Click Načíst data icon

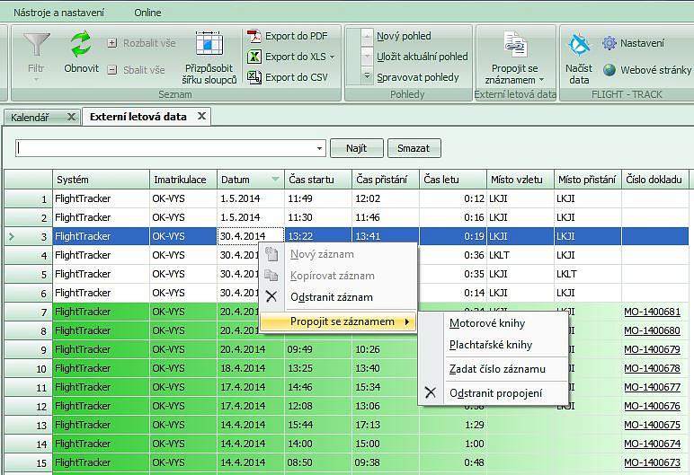579,47
